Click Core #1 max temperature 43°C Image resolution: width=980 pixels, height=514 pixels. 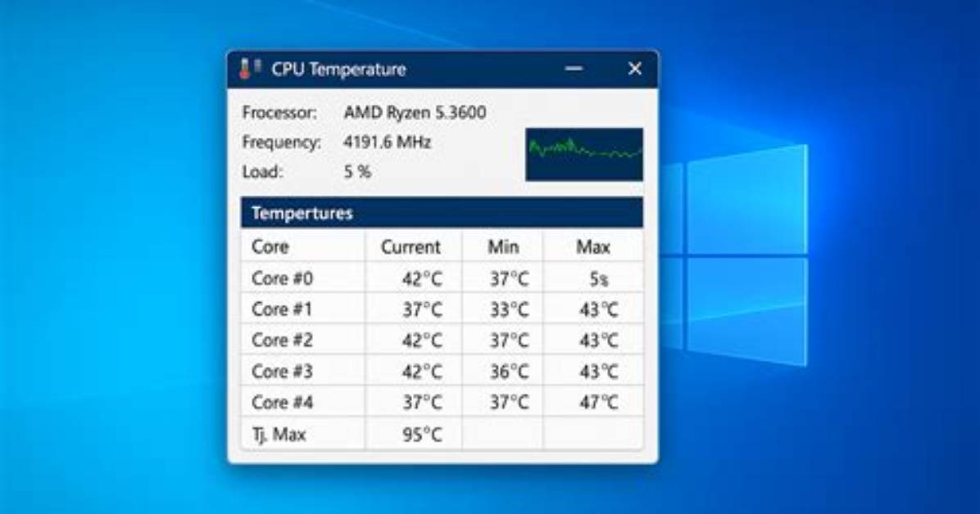point(599,309)
